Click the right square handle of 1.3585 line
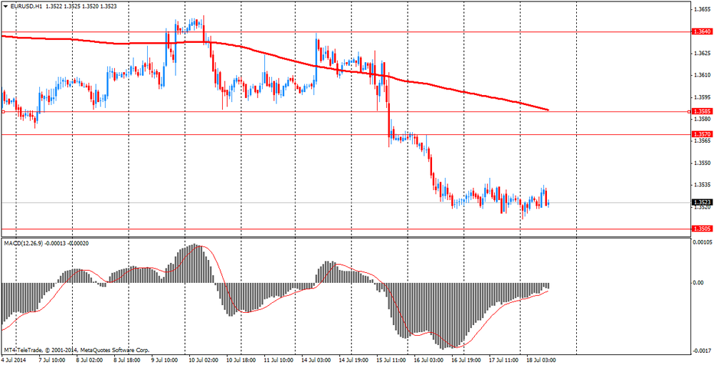Image resolution: width=714 pixels, height=365 pixels. click(688, 111)
